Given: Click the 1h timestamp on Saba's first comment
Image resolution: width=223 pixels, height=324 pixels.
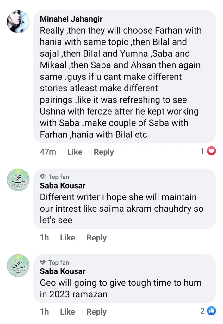Looking at the screenshot, I should [44, 237].
